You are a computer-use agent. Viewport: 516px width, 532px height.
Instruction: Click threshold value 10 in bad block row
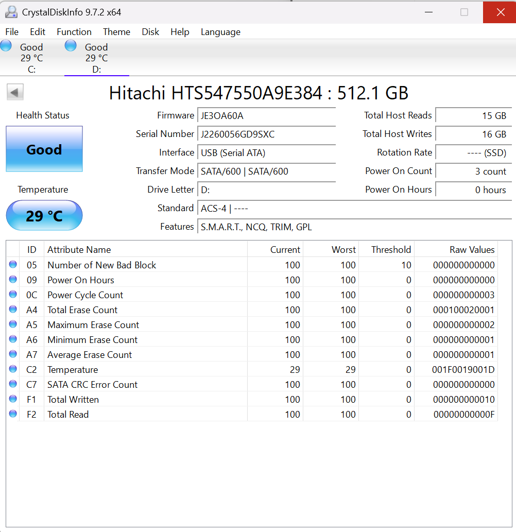coord(406,265)
